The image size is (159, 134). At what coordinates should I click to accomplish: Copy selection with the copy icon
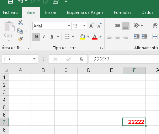pos(20,31)
